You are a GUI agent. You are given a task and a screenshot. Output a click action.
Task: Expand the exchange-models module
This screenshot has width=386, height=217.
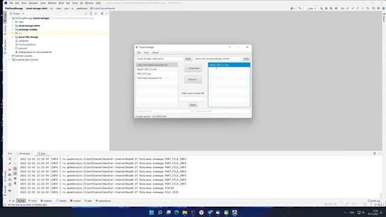click(13, 30)
